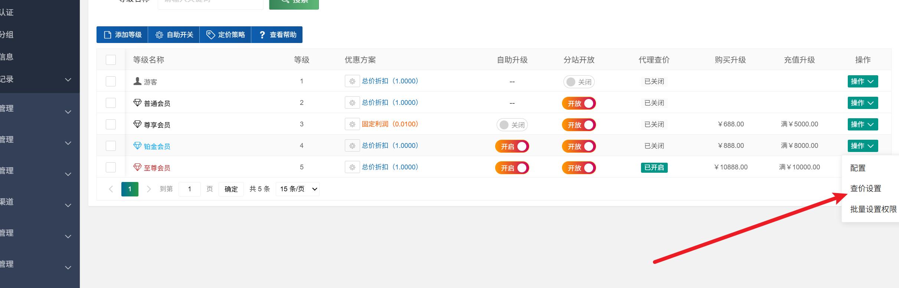Go to the previous page arrow
This screenshot has width=899, height=288.
[x=111, y=189]
